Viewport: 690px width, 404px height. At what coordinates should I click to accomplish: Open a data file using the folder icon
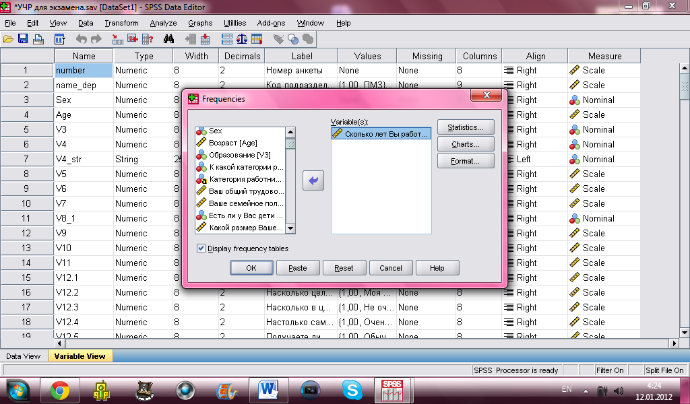pyautogui.click(x=8, y=39)
